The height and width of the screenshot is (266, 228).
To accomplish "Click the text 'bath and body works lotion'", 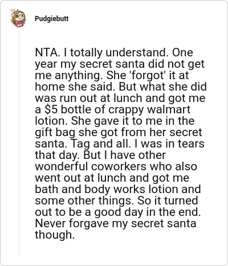I will (107, 189).
